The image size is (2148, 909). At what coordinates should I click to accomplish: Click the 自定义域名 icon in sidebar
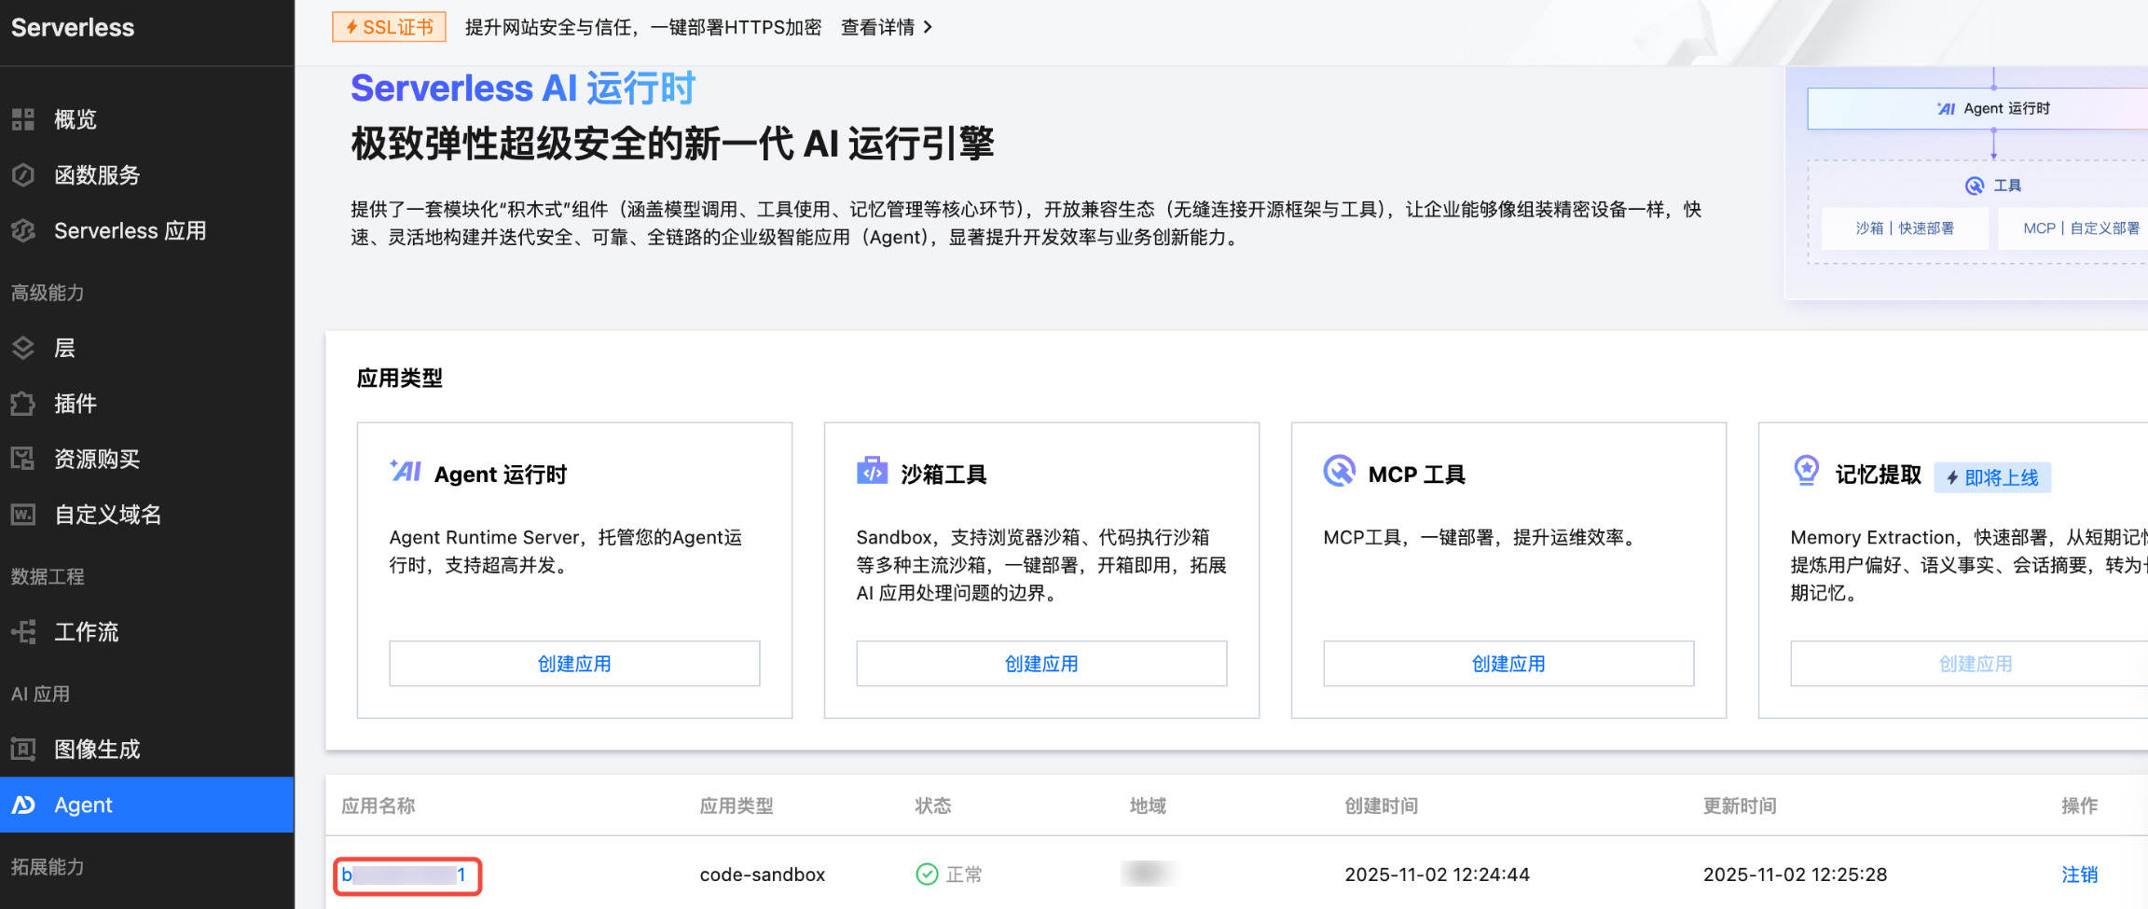point(23,515)
